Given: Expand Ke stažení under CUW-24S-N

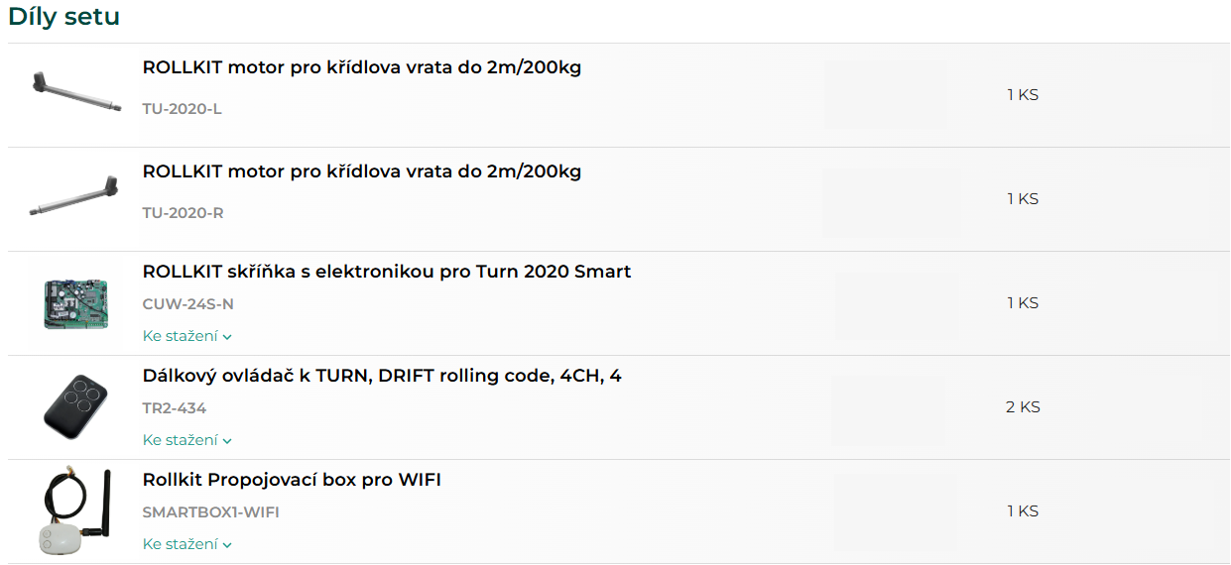Looking at the screenshot, I should (186, 336).
